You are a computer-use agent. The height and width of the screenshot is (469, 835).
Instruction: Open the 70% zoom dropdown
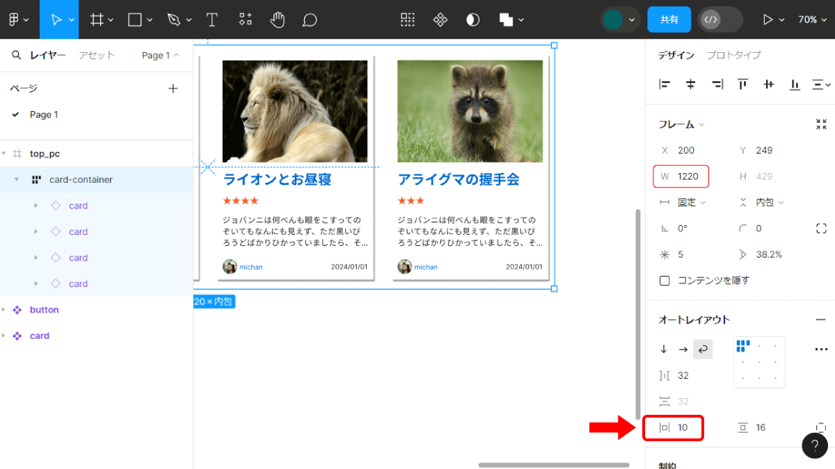(x=812, y=19)
